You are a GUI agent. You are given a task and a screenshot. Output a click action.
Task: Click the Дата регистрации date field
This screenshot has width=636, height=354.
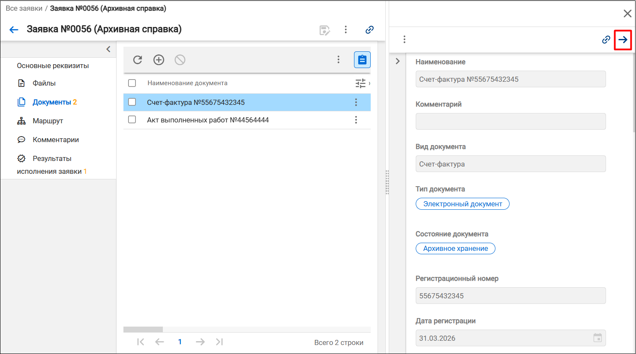(x=510, y=338)
